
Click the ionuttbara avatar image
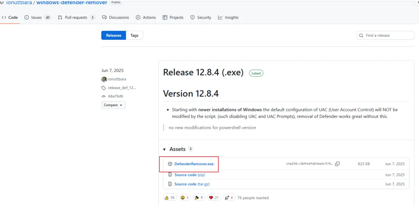click(104, 79)
